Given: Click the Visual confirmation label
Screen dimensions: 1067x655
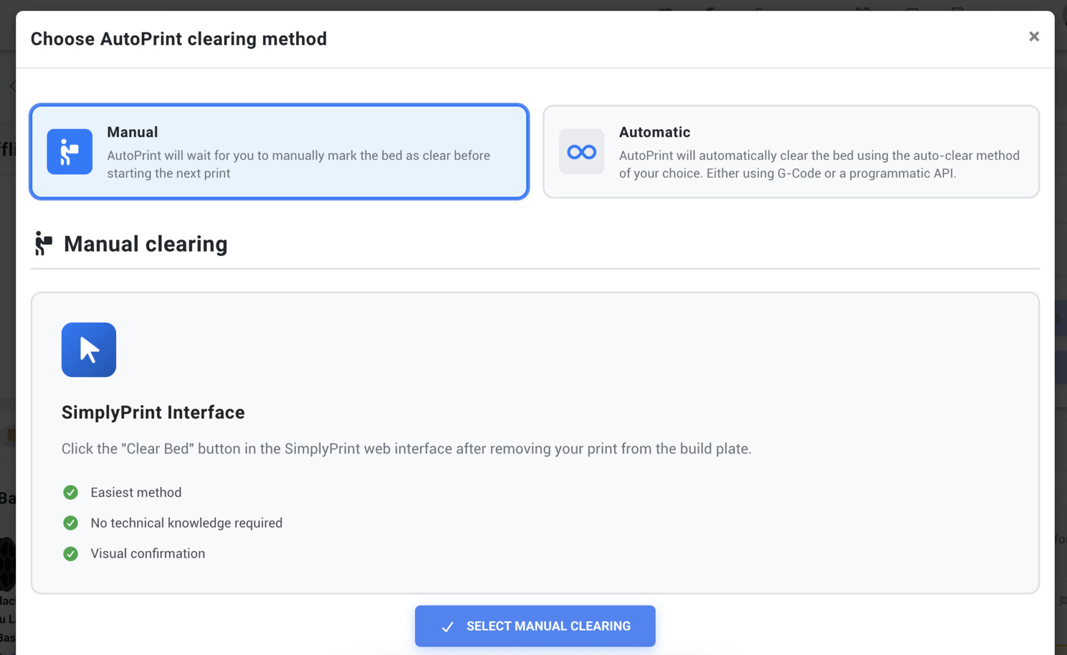Looking at the screenshot, I should tap(148, 553).
